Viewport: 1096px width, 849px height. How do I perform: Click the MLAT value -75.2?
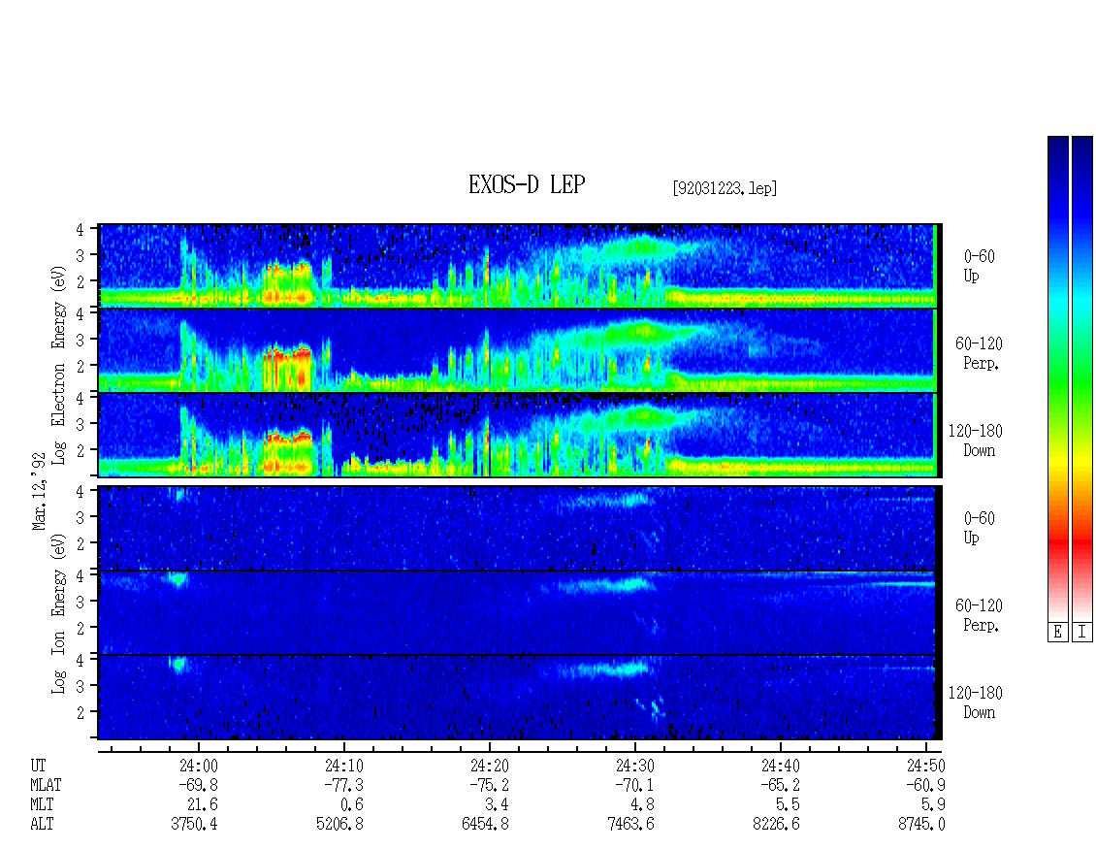click(489, 785)
